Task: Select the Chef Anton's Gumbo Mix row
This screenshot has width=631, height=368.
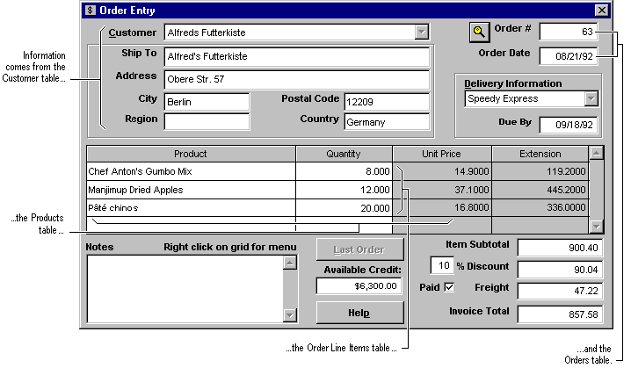Action: coord(191,171)
